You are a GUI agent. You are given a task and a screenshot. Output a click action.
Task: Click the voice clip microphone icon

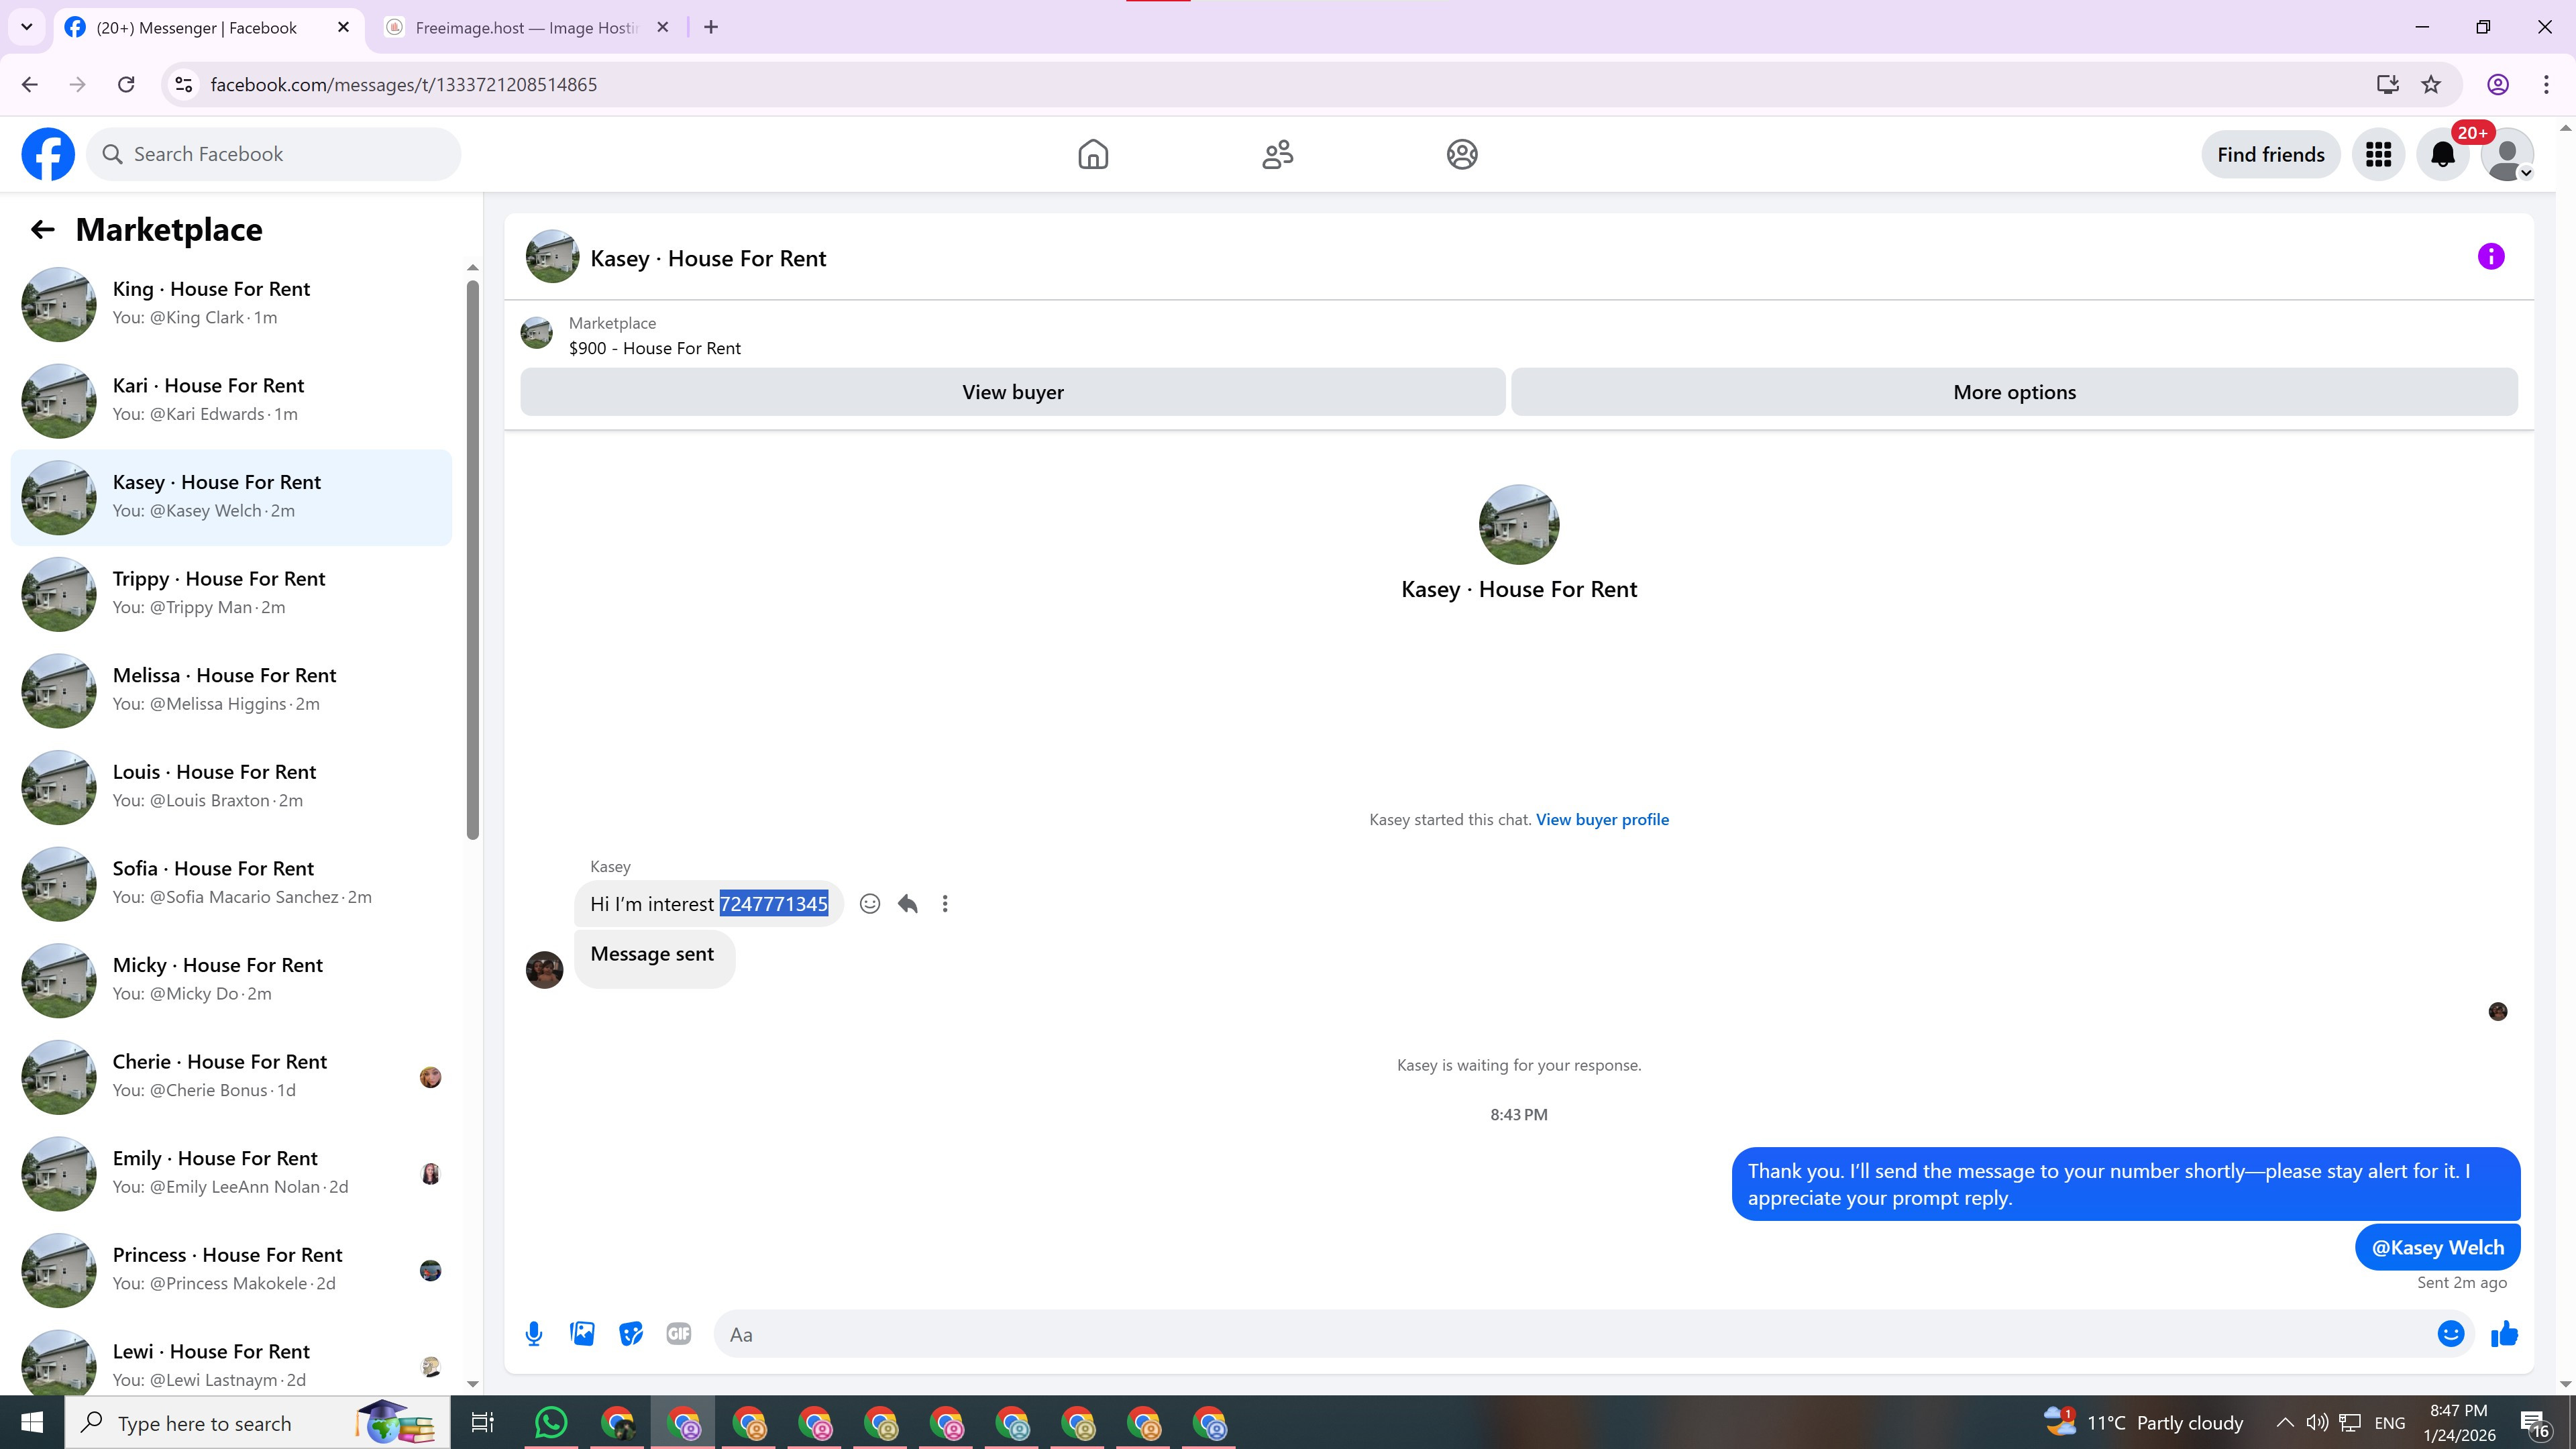[x=534, y=1334]
